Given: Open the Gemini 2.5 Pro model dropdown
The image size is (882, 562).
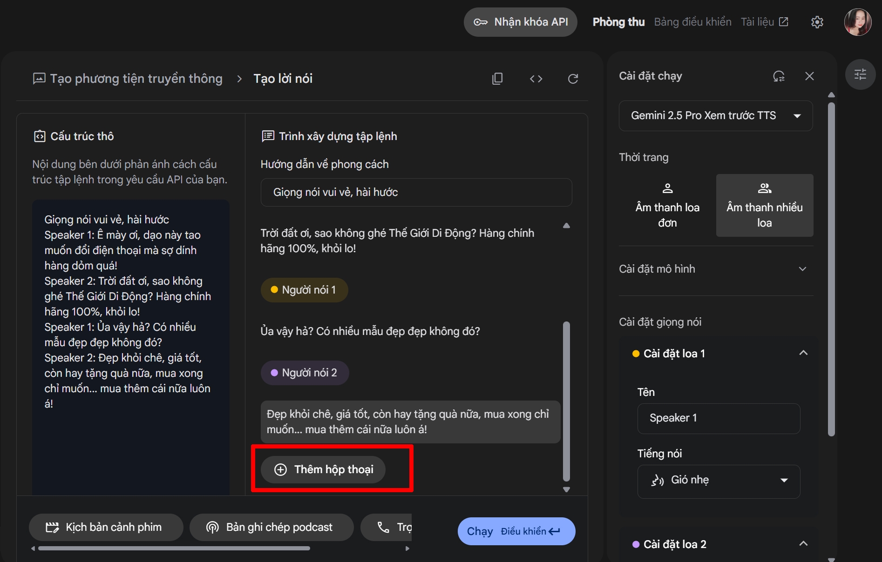Looking at the screenshot, I should tap(716, 116).
